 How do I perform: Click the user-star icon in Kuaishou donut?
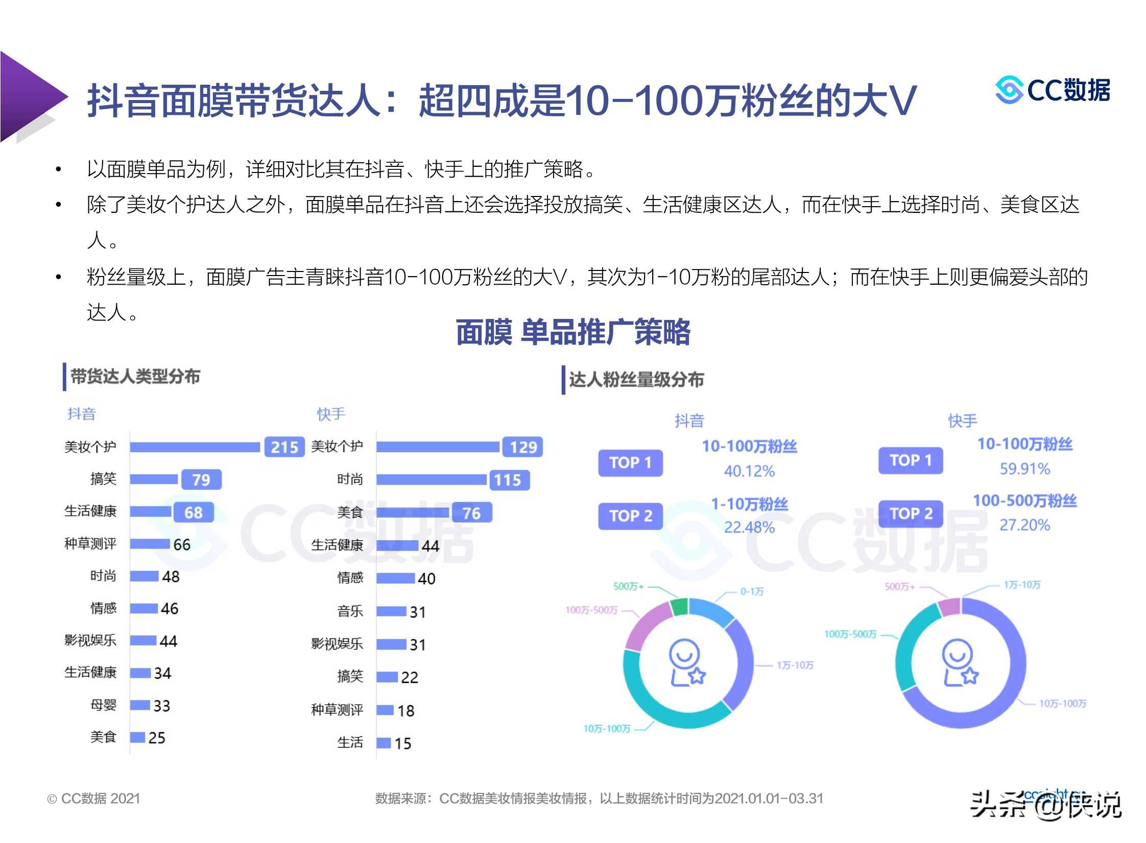[x=960, y=662]
